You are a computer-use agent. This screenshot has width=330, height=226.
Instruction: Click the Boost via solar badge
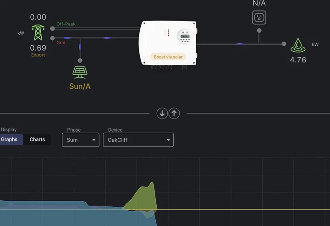tap(168, 57)
